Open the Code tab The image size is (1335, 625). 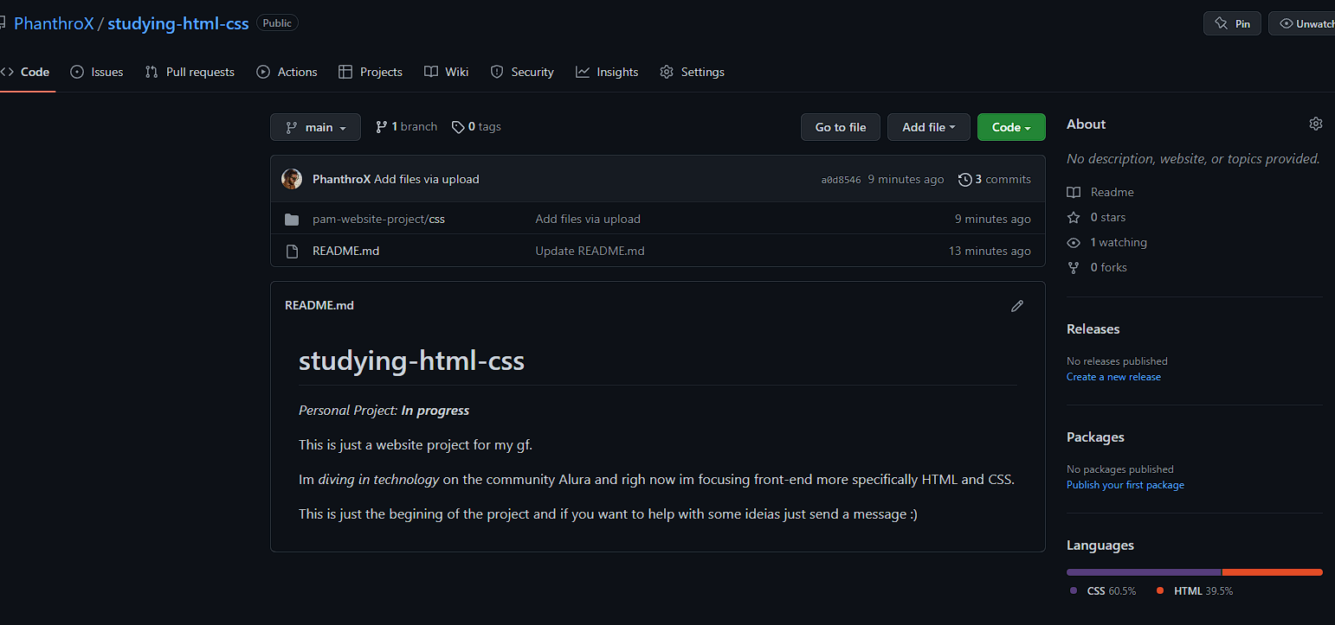(25, 72)
